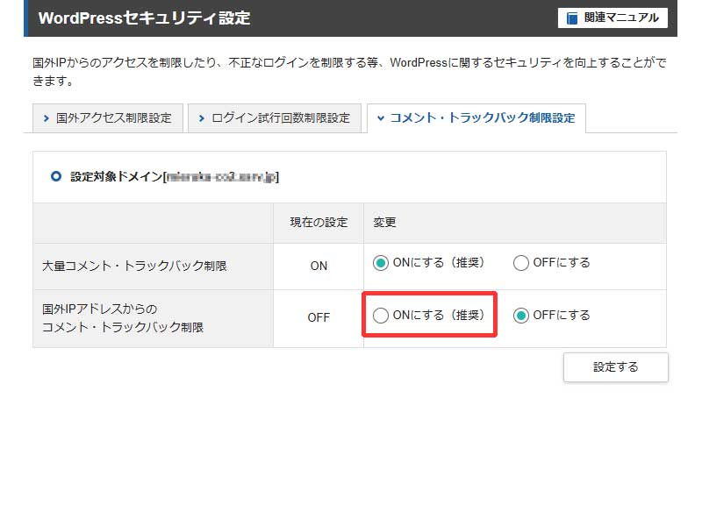Screen dimensions: 702x526
Task: Click the down chevron on コメント・トラックバック制限設定 tab
Action: tap(381, 118)
